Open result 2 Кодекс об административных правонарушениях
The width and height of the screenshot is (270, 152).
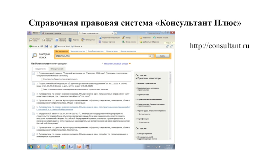pyautogui.click(x=82, y=85)
